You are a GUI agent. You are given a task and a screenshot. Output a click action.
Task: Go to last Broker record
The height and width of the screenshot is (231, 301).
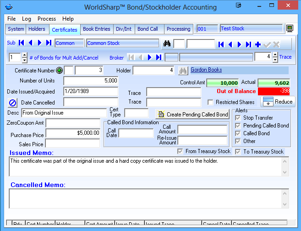pos(159,57)
